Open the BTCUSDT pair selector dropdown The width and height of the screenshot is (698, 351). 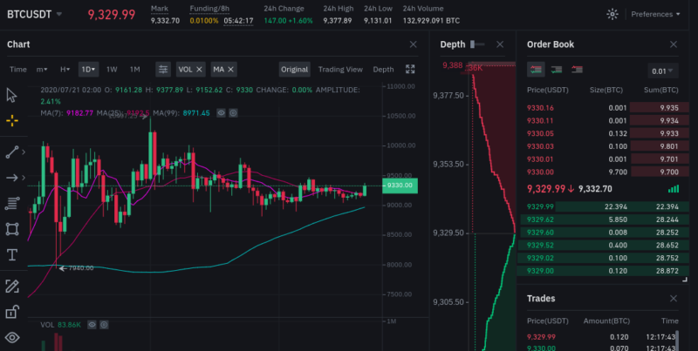click(34, 14)
